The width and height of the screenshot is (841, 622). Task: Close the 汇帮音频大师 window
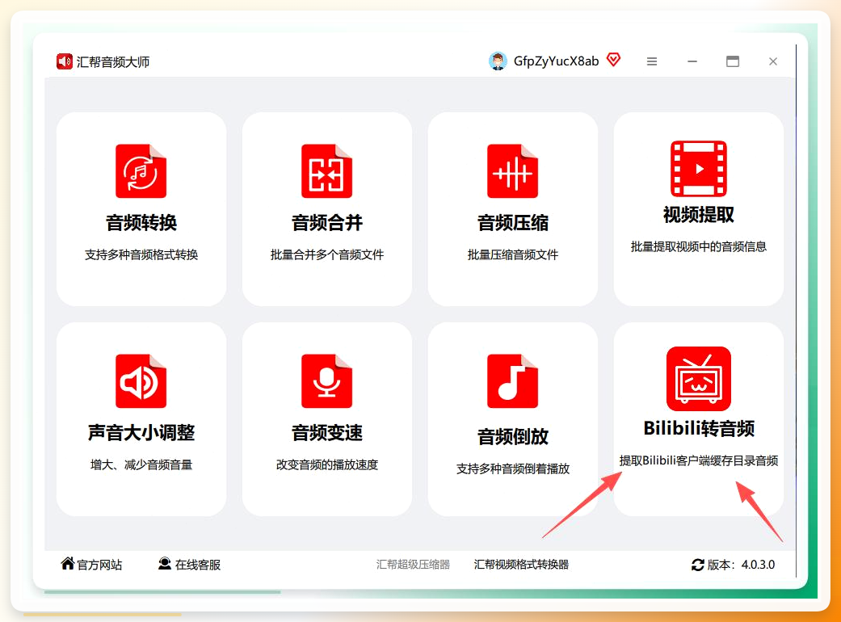(x=773, y=61)
